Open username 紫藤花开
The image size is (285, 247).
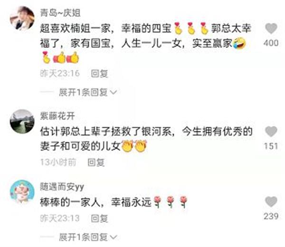coord(57,116)
